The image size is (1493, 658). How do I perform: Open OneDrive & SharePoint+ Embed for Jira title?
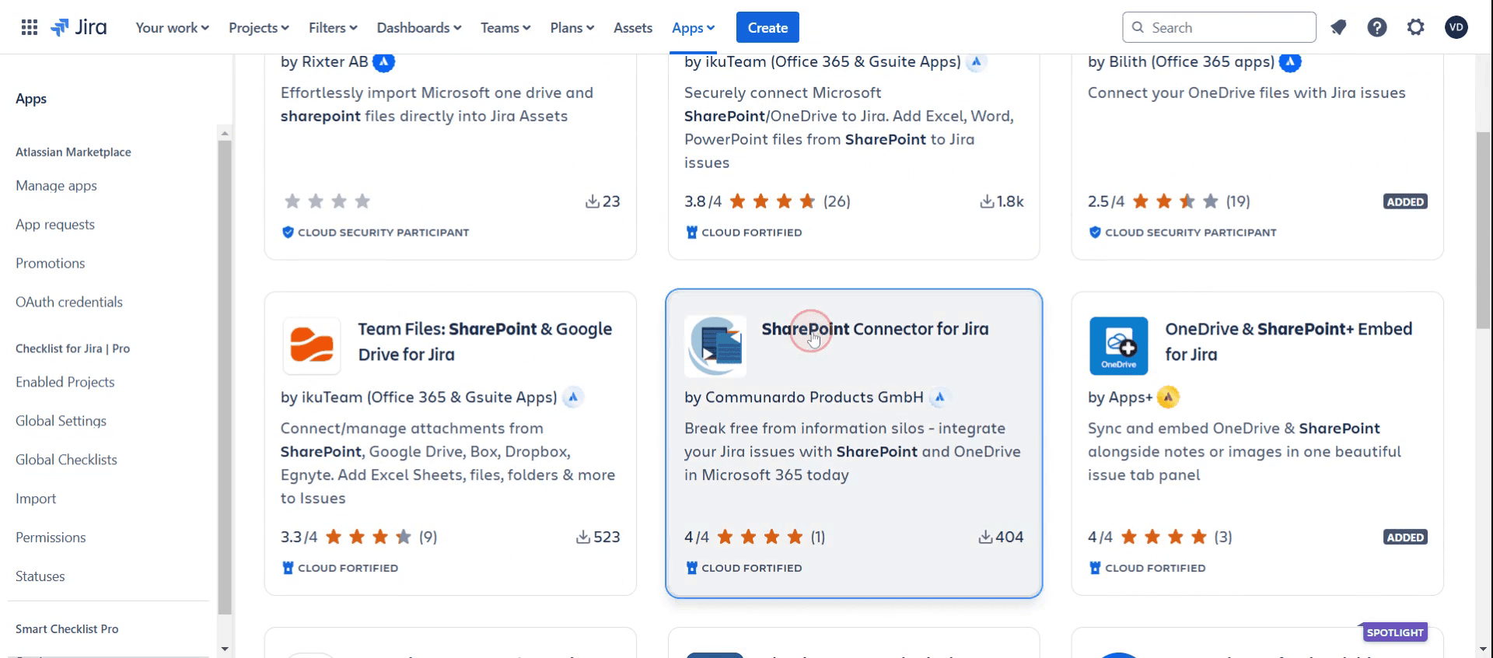(1288, 341)
